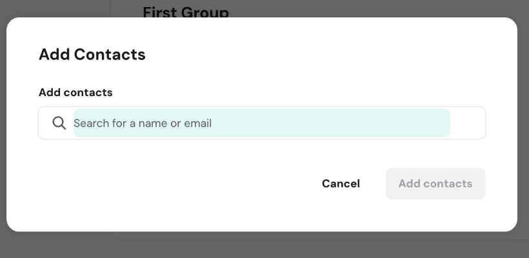Confirm with the greyed-out Add contacts button
Viewport: 529px width, 258px height.
(435, 184)
